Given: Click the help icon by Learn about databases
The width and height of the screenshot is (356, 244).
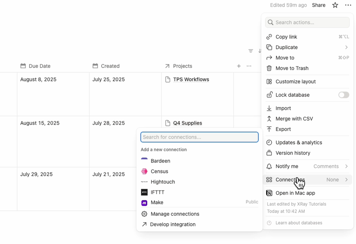Looking at the screenshot, I should click(269, 223).
